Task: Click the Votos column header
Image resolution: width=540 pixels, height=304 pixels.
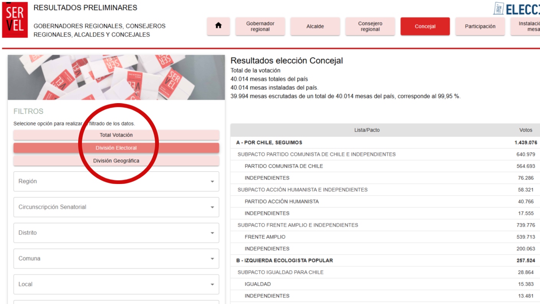Action: point(525,130)
